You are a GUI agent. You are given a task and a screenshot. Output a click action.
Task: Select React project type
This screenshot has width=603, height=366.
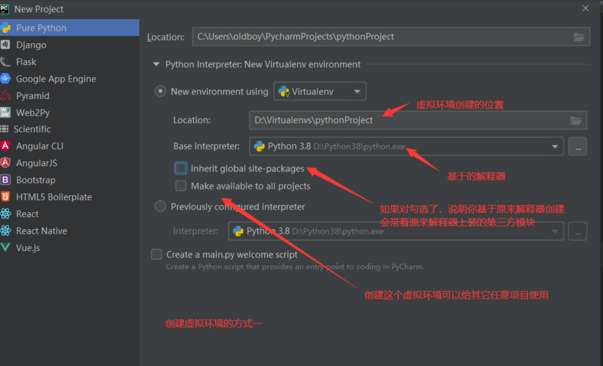click(70, 214)
